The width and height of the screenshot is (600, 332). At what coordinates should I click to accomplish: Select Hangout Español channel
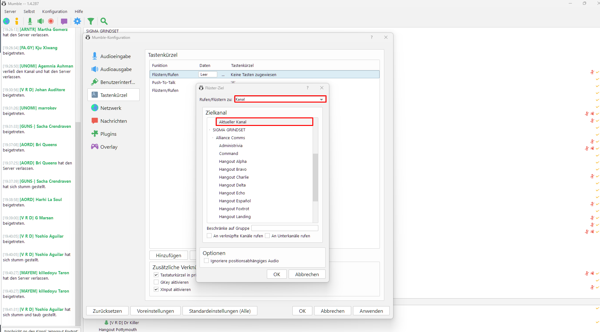coord(235,201)
